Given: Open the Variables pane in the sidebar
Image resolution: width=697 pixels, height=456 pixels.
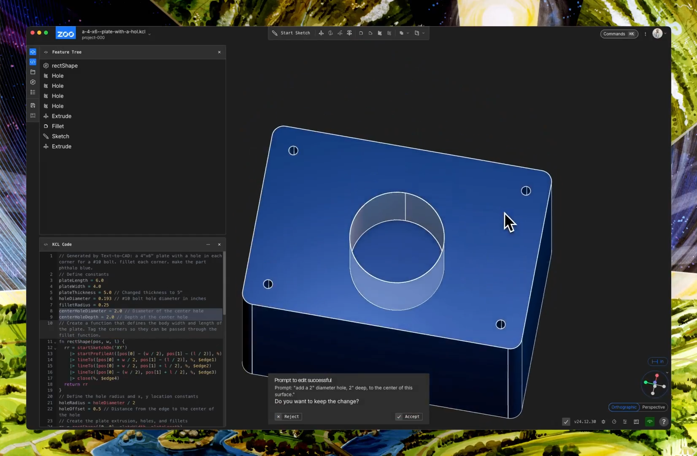Looking at the screenshot, I should point(33,82).
